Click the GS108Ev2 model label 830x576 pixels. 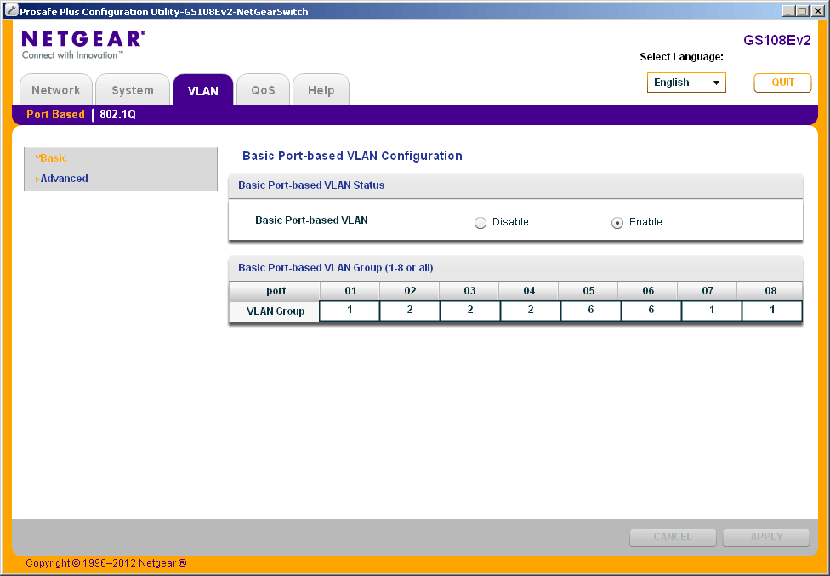(x=777, y=41)
